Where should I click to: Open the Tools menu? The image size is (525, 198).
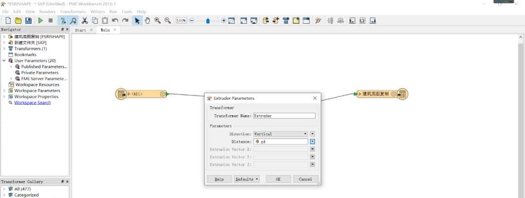[126, 12]
